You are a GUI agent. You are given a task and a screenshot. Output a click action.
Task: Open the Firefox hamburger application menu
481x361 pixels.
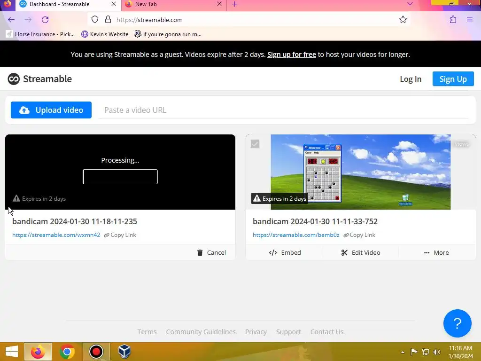click(x=469, y=20)
